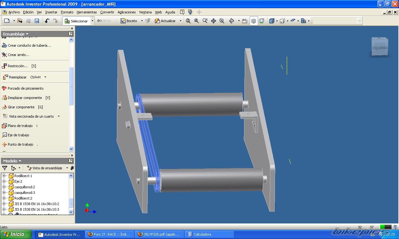Activate the Zoom All magnifier tool
Screen dimensions: 399x239
[188, 21]
